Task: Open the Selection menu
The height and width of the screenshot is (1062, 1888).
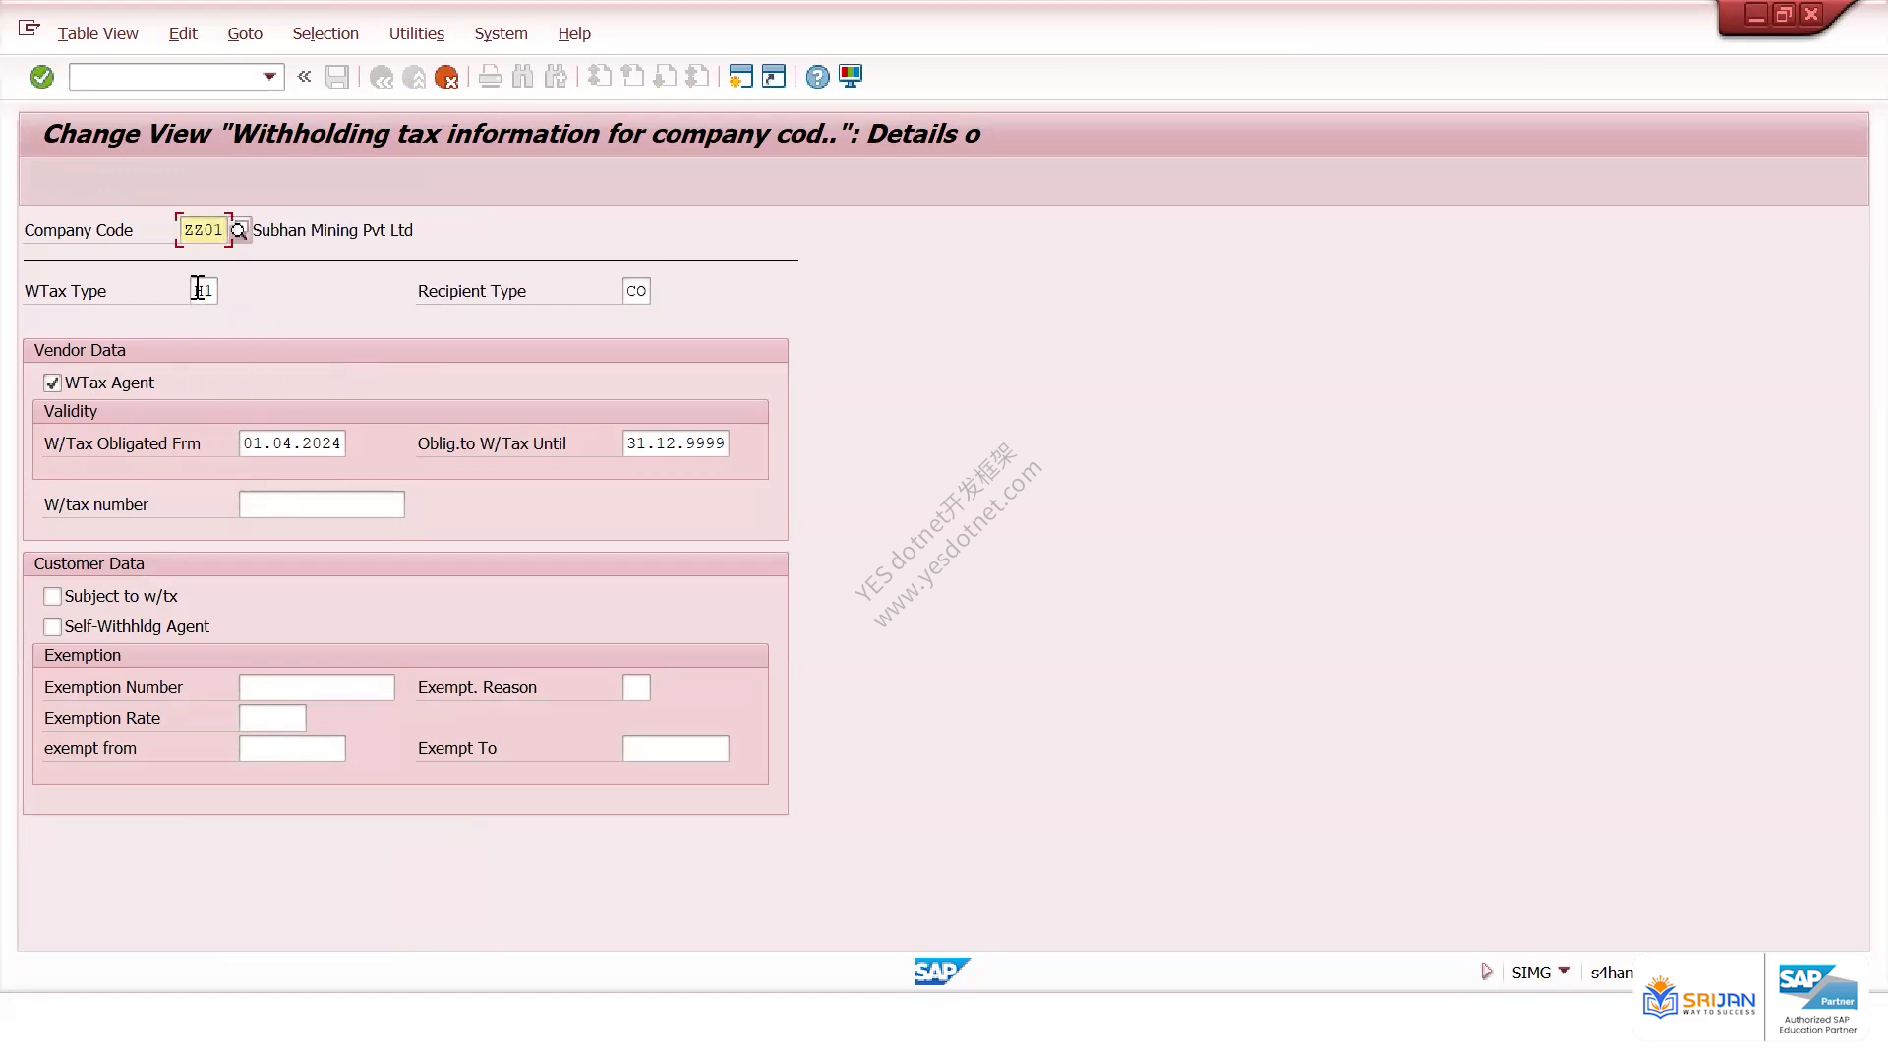Action: pos(325,33)
